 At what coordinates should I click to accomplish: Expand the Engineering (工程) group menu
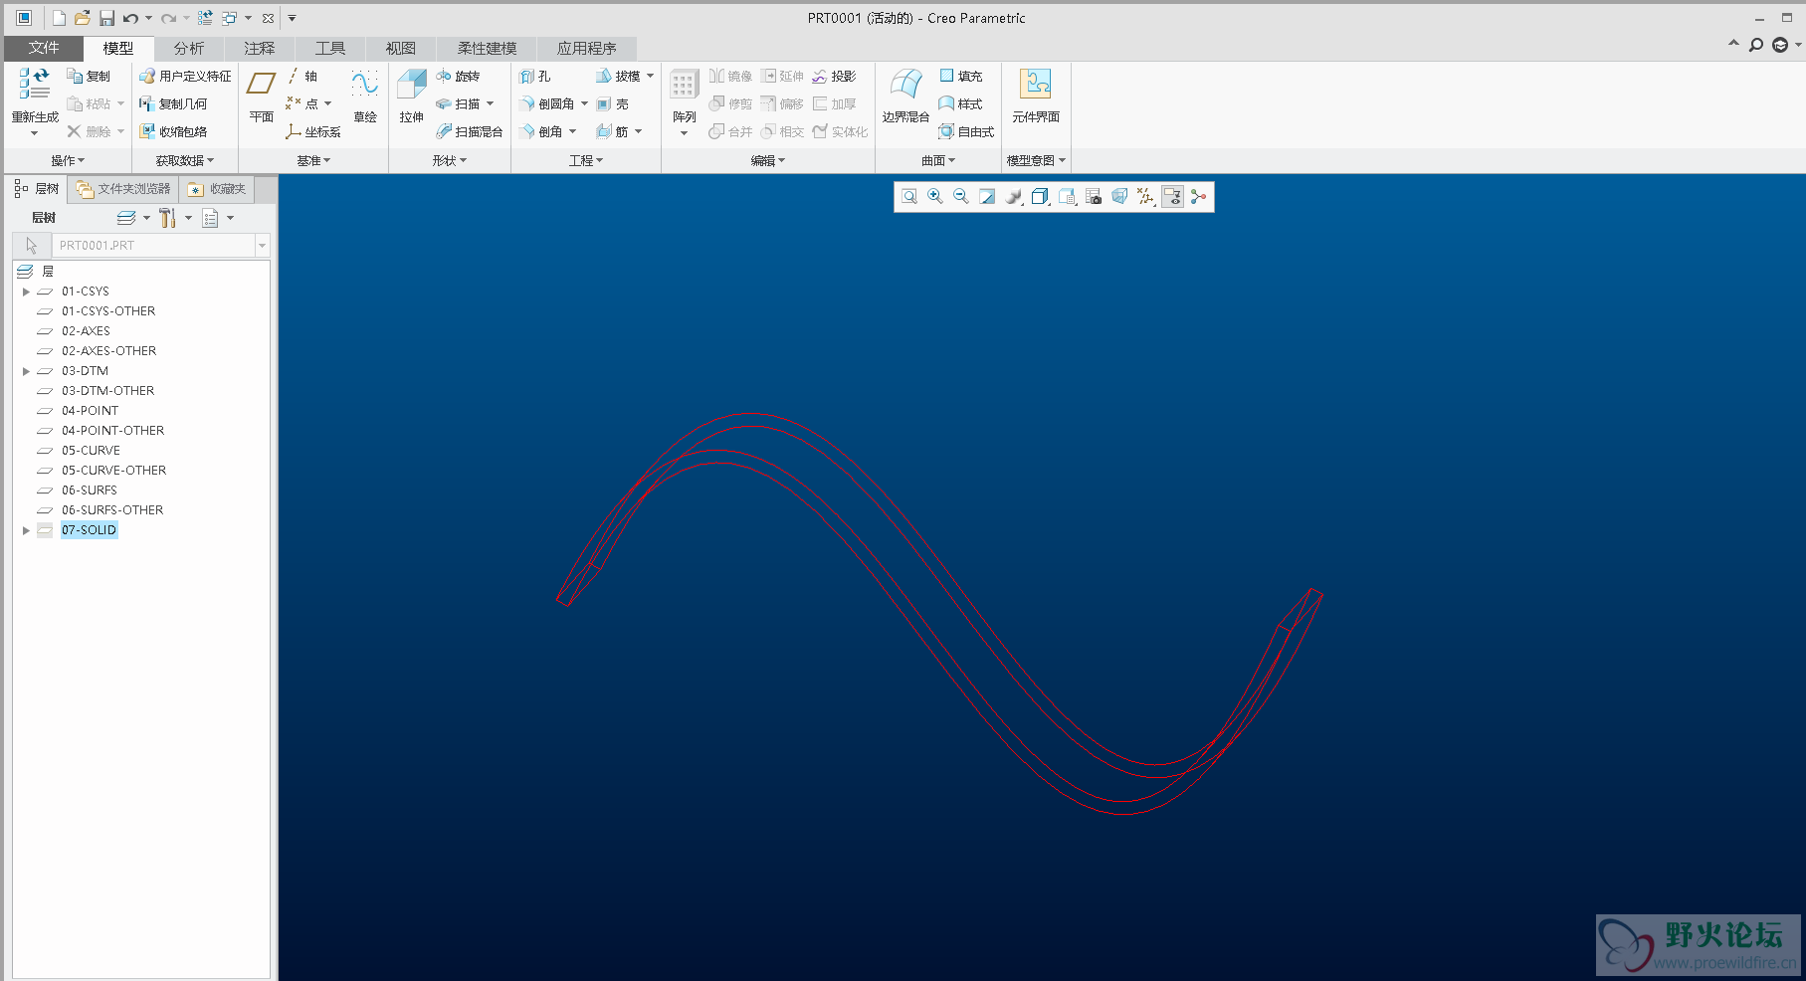coord(586,160)
